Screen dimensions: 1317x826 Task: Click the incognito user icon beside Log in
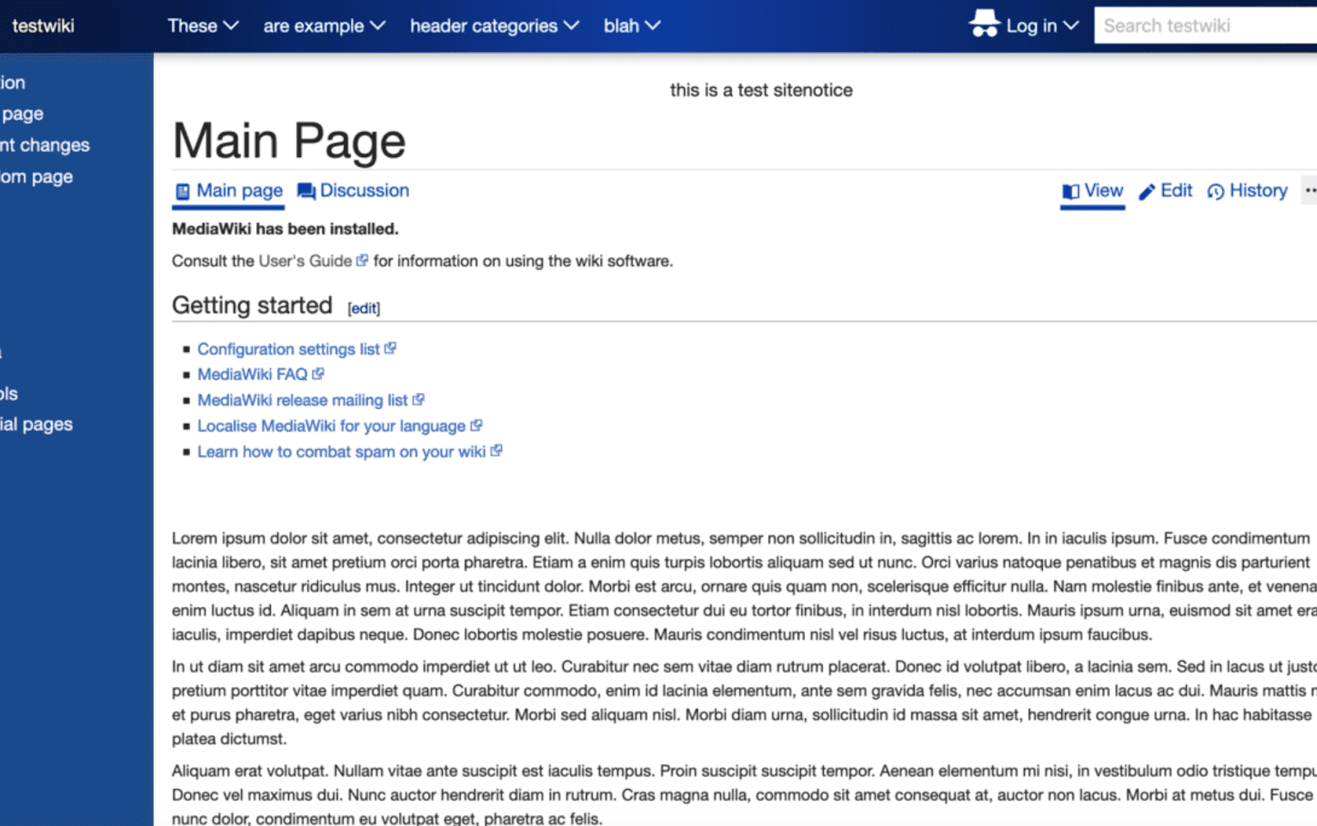pyautogui.click(x=984, y=25)
